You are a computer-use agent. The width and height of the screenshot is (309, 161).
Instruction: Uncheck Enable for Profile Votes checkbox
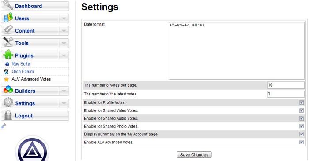point(301,102)
